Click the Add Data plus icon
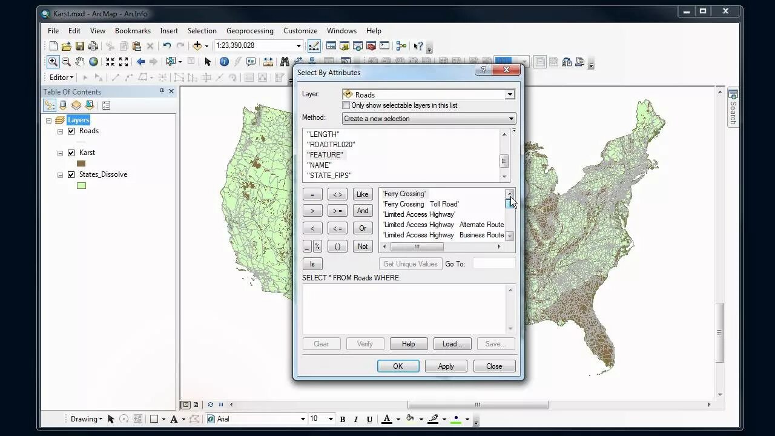The width and height of the screenshot is (775, 436). point(197,46)
